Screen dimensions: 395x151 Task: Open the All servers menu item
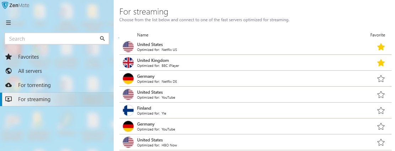(x=57, y=71)
